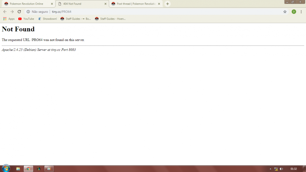Open the Chrome three-dot menu
Screen dimensions: 306x172
(301, 12)
